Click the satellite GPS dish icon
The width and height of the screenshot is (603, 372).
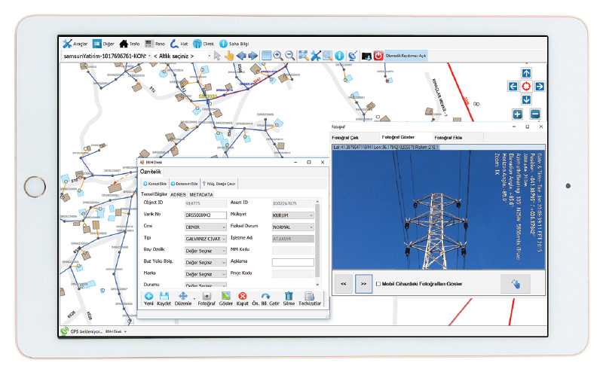[353, 56]
